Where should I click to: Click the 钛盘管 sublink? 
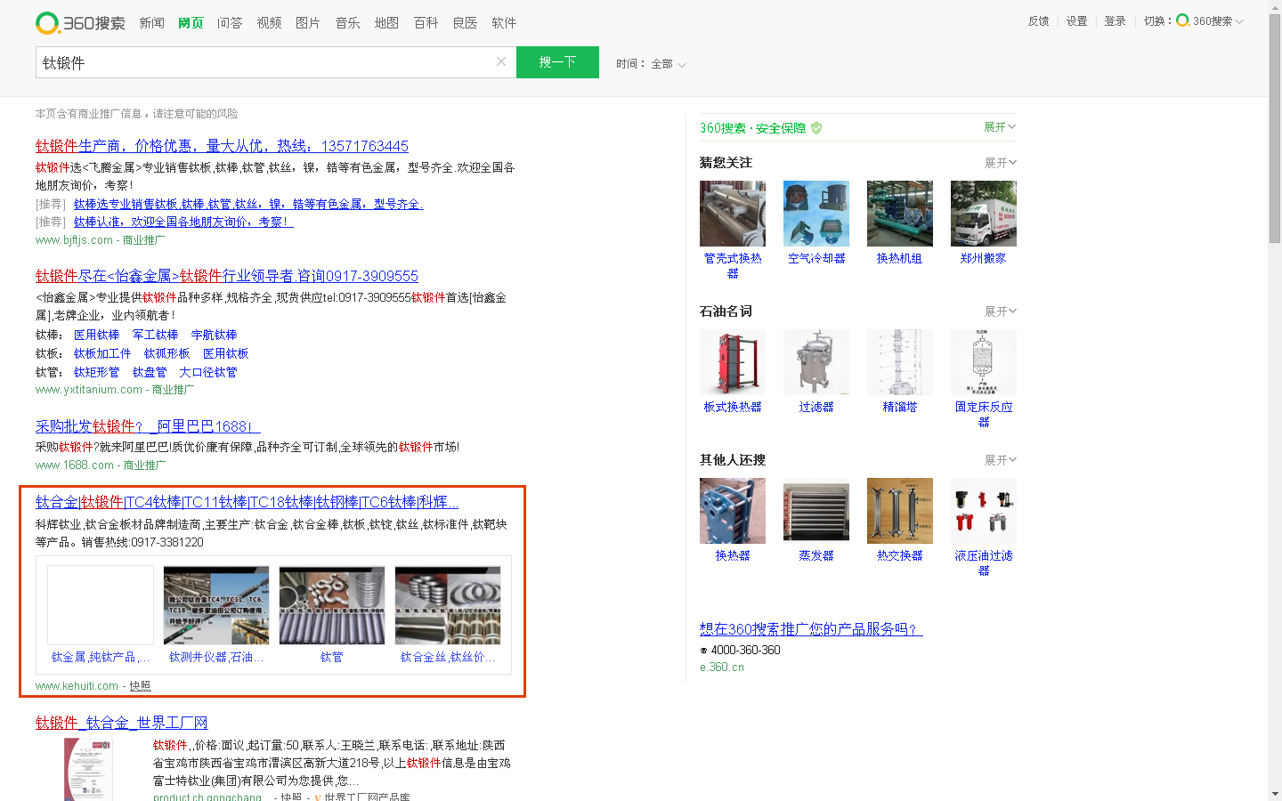click(x=150, y=372)
